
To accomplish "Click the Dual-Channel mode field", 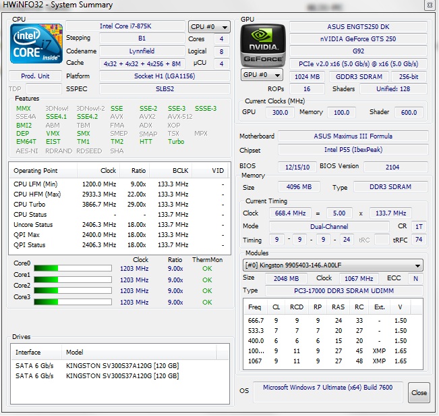I will tap(329, 226).
